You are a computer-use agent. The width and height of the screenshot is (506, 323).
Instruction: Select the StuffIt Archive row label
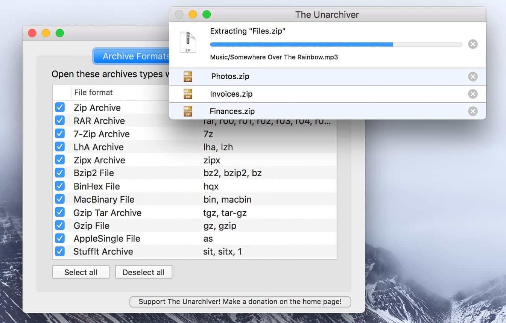tap(103, 252)
